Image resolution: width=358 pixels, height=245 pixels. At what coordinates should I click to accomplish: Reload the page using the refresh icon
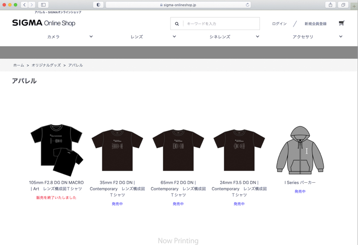click(x=247, y=5)
